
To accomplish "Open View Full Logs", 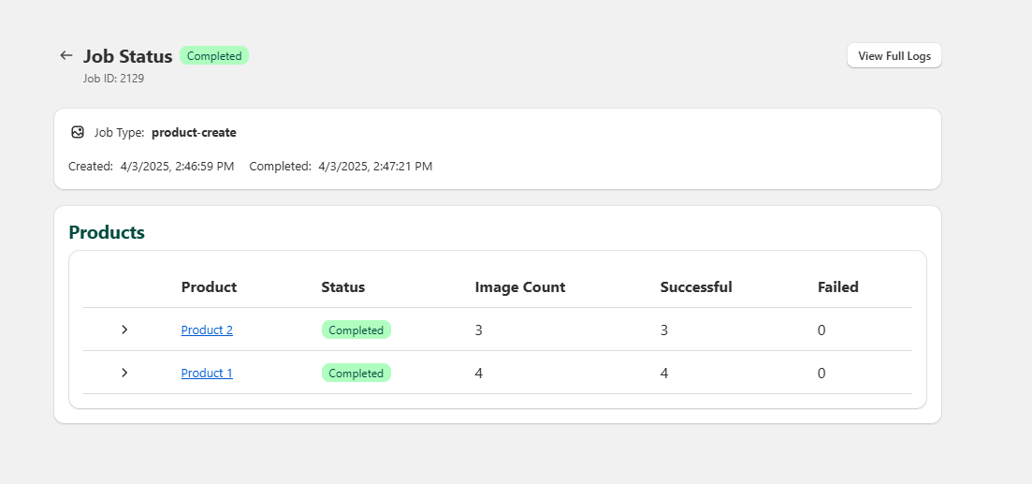I will click(894, 55).
